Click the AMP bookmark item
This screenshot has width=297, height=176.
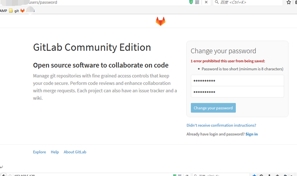pos(4,11)
